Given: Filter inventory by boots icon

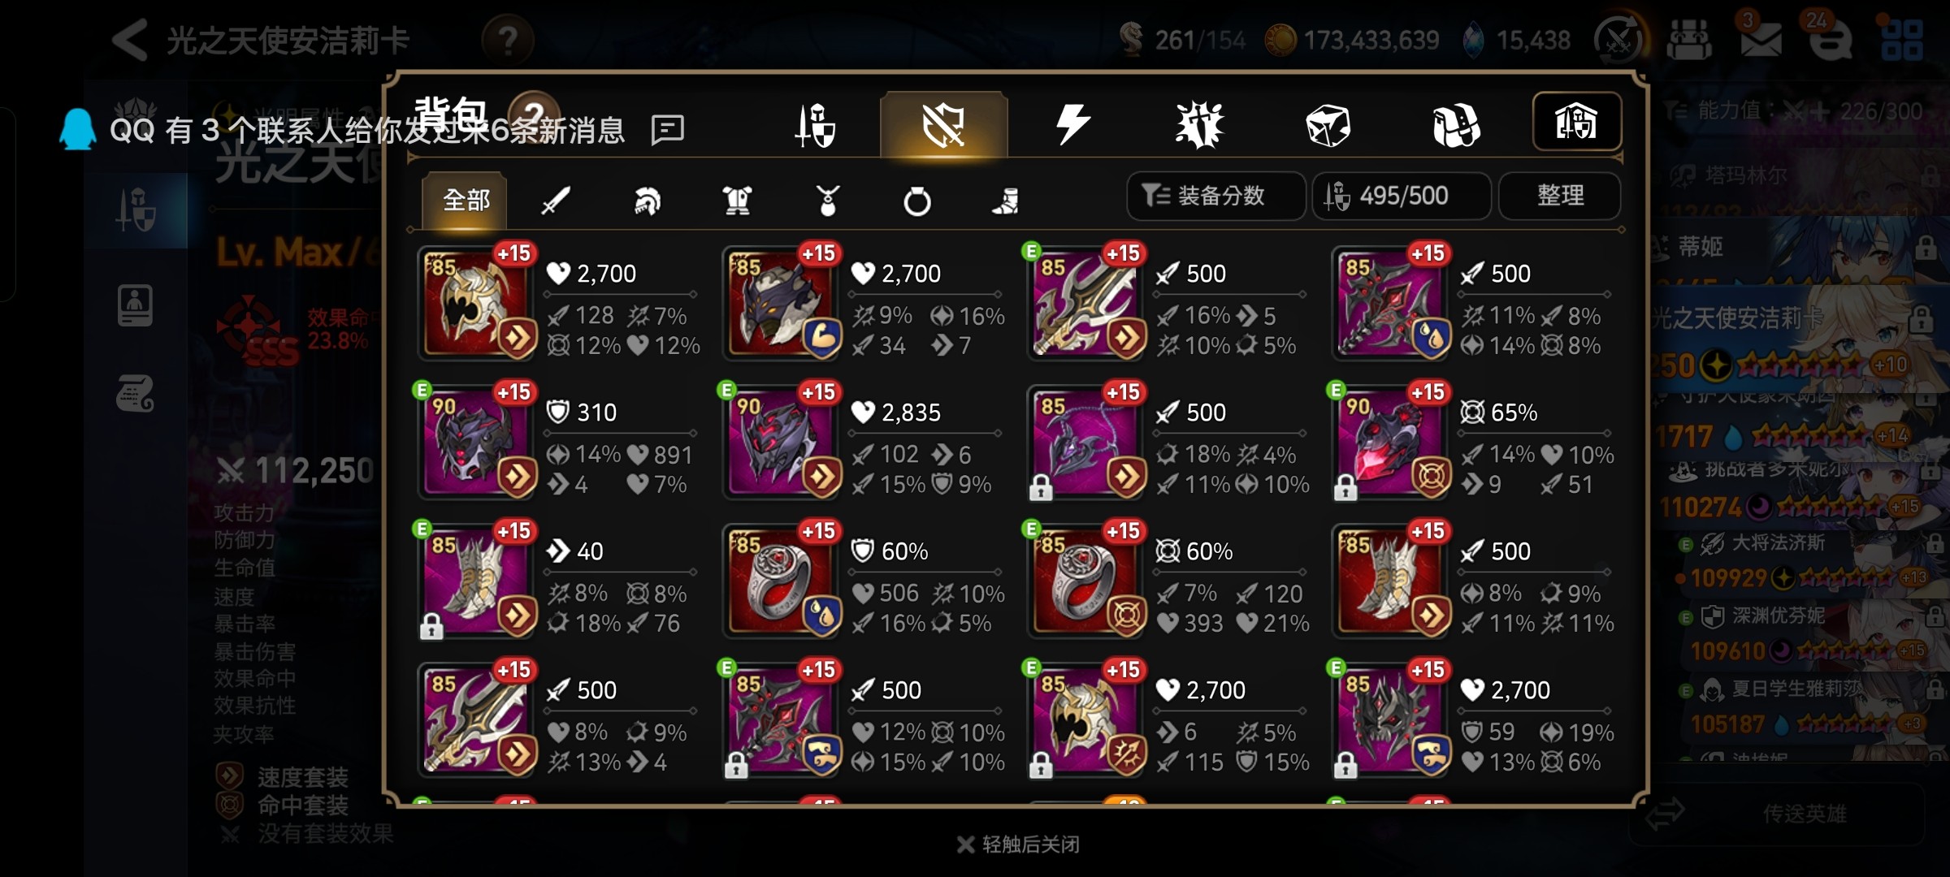Looking at the screenshot, I should point(1006,200).
